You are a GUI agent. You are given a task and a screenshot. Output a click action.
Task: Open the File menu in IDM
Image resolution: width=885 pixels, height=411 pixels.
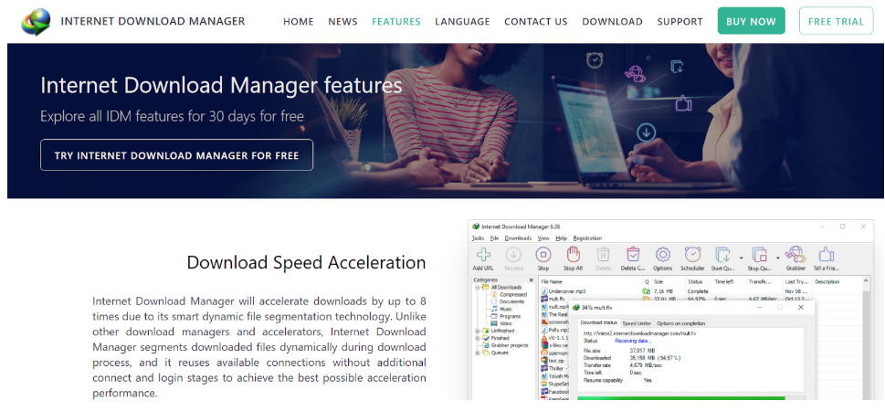[494, 238]
